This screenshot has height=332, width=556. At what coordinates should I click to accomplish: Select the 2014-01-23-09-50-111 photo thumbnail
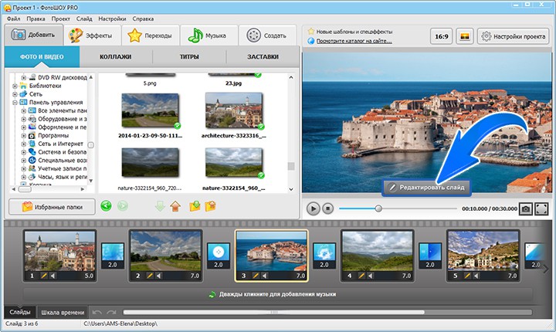151,110
